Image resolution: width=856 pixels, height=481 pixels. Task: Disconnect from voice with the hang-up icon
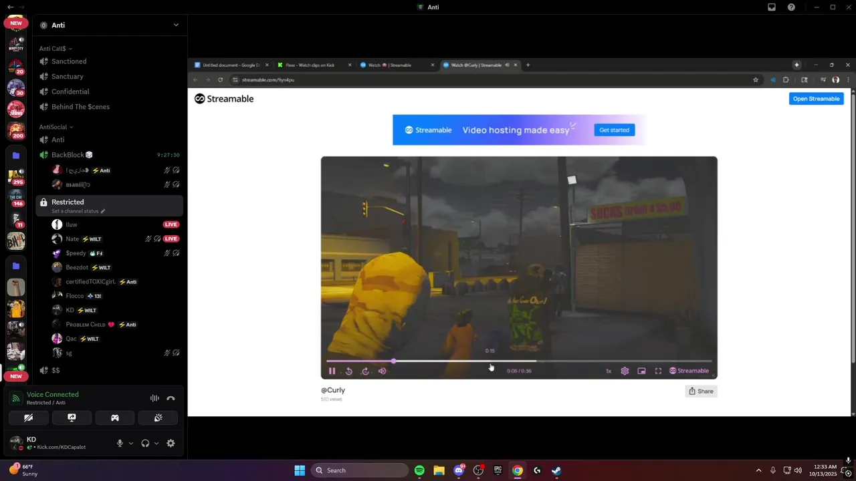coord(171,398)
